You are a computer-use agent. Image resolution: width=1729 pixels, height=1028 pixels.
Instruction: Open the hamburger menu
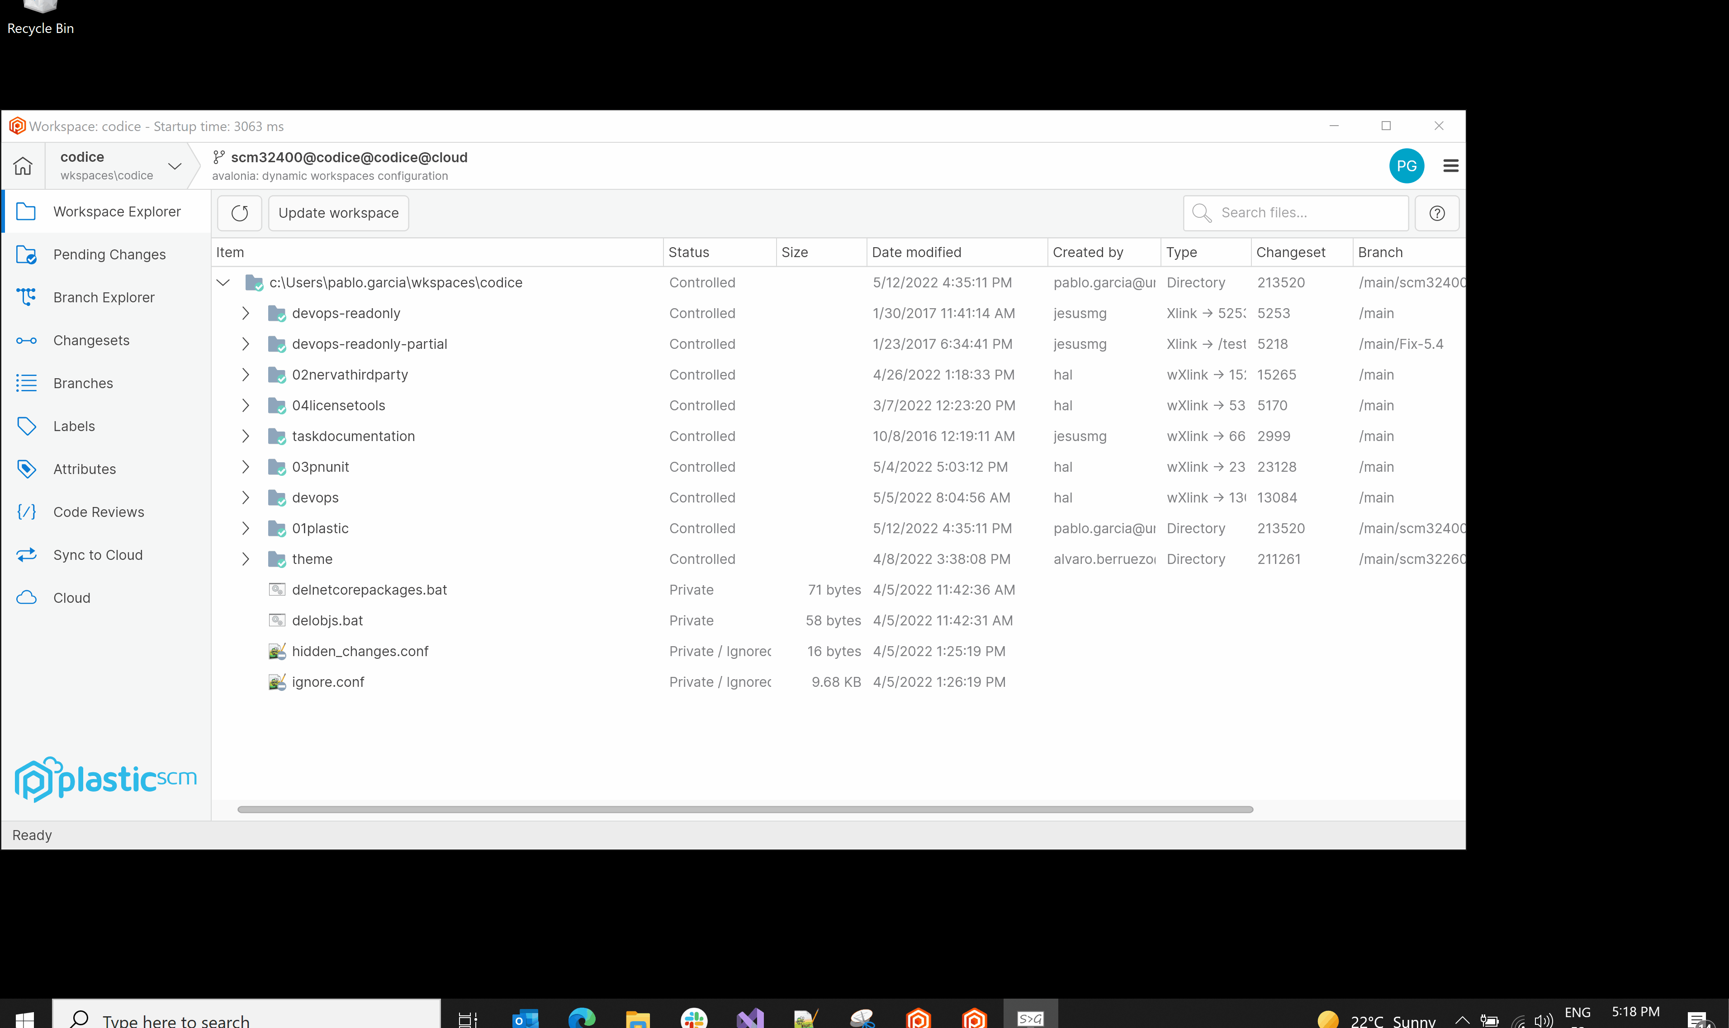tap(1450, 165)
